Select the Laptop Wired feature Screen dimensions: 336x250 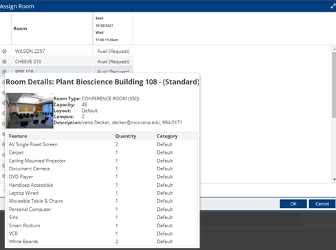pos(102,193)
